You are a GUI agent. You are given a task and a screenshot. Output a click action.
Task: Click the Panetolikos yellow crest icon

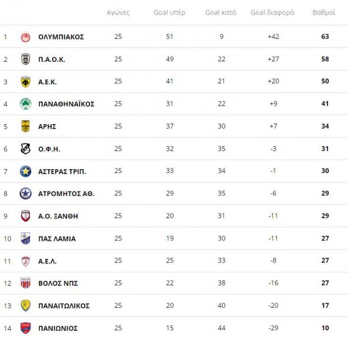click(x=25, y=306)
